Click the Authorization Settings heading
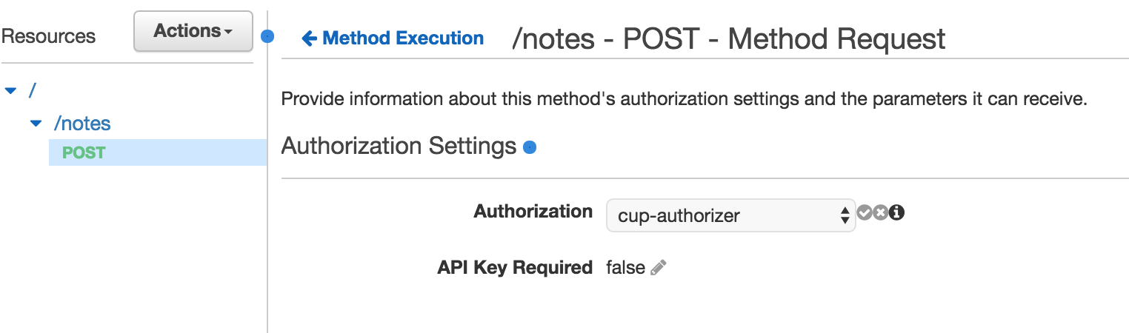Viewport: 1129px width, 333px height. [399, 146]
